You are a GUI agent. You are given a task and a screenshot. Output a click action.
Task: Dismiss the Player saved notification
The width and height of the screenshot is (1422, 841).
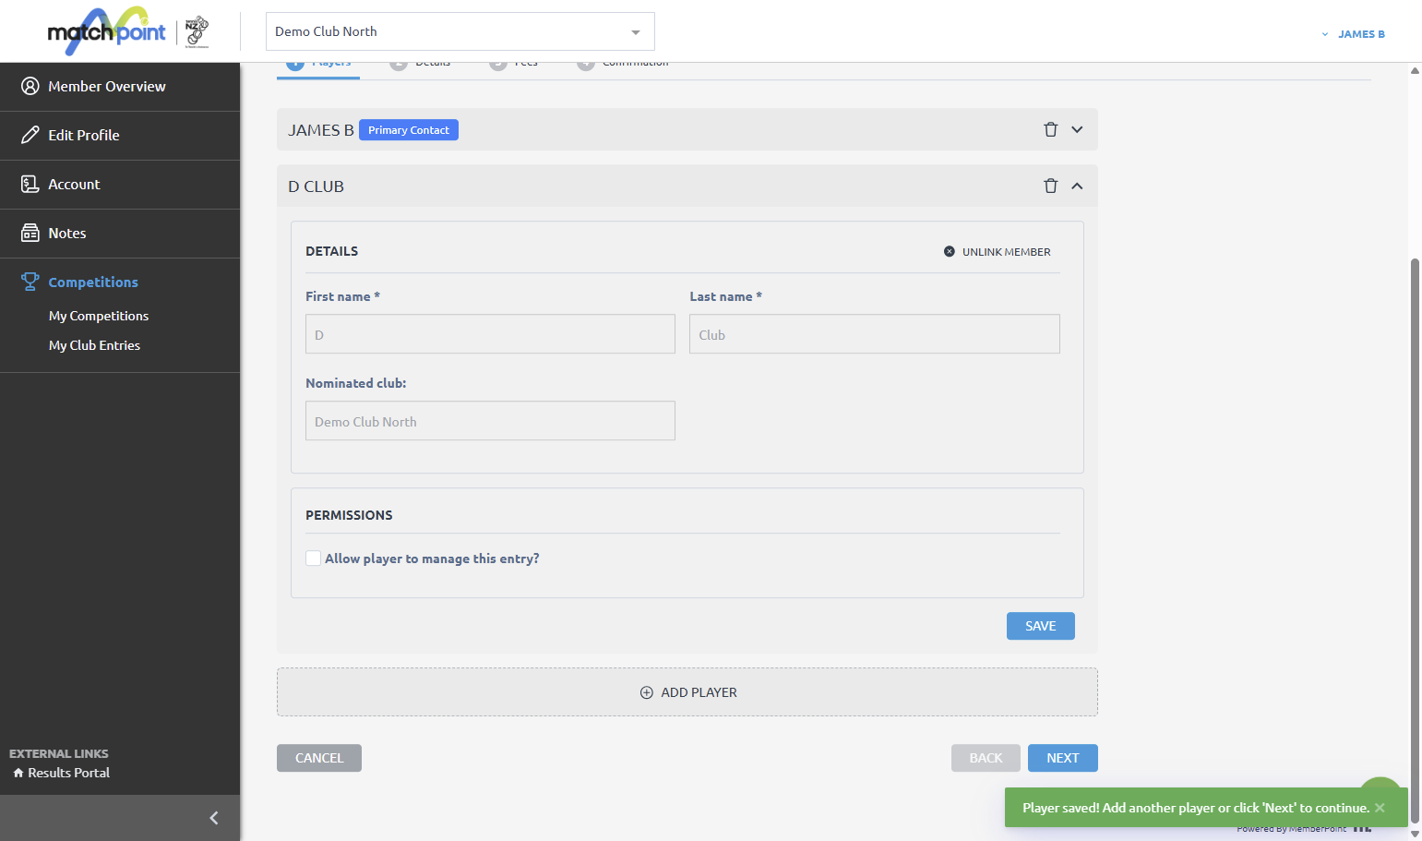tap(1380, 808)
